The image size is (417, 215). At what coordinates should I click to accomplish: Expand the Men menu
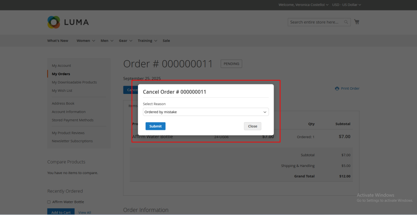point(107,41)
